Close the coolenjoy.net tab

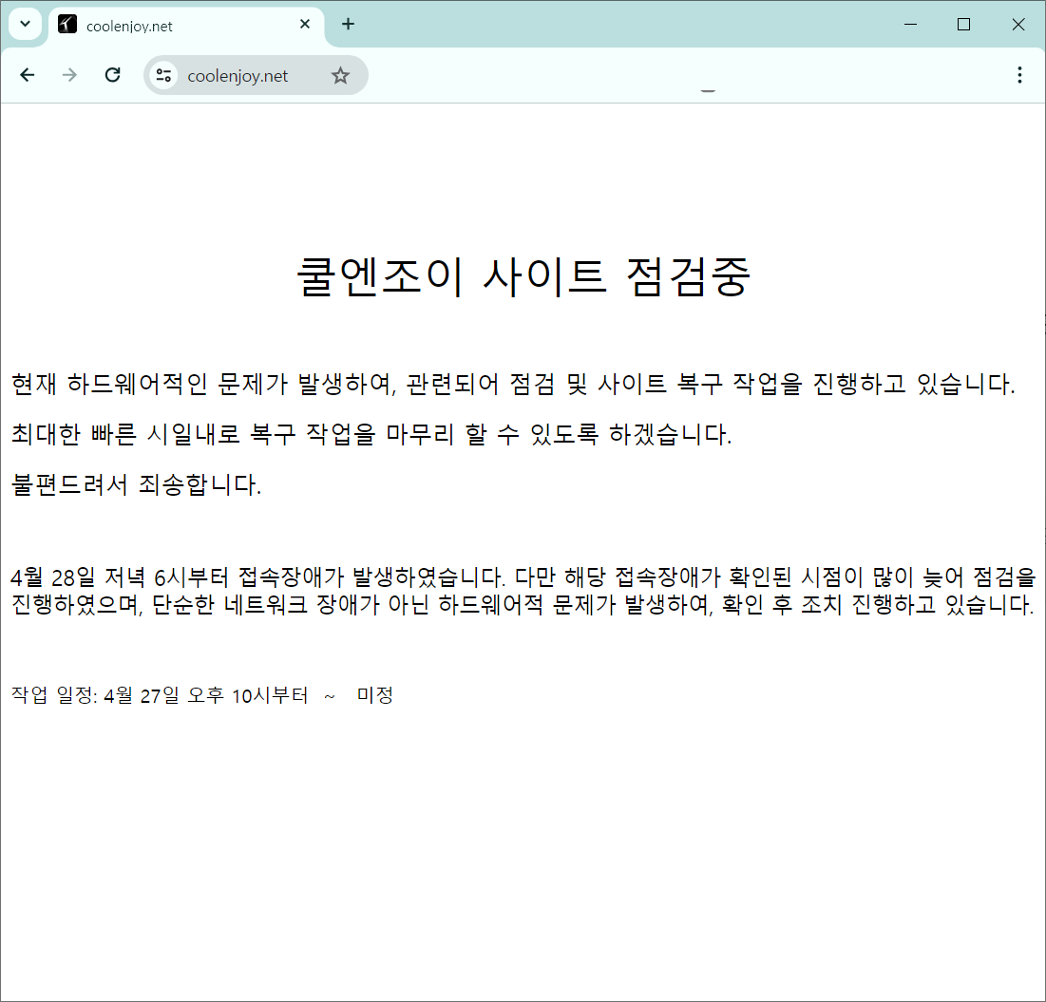pyautogui.click(x=305, y=24)
